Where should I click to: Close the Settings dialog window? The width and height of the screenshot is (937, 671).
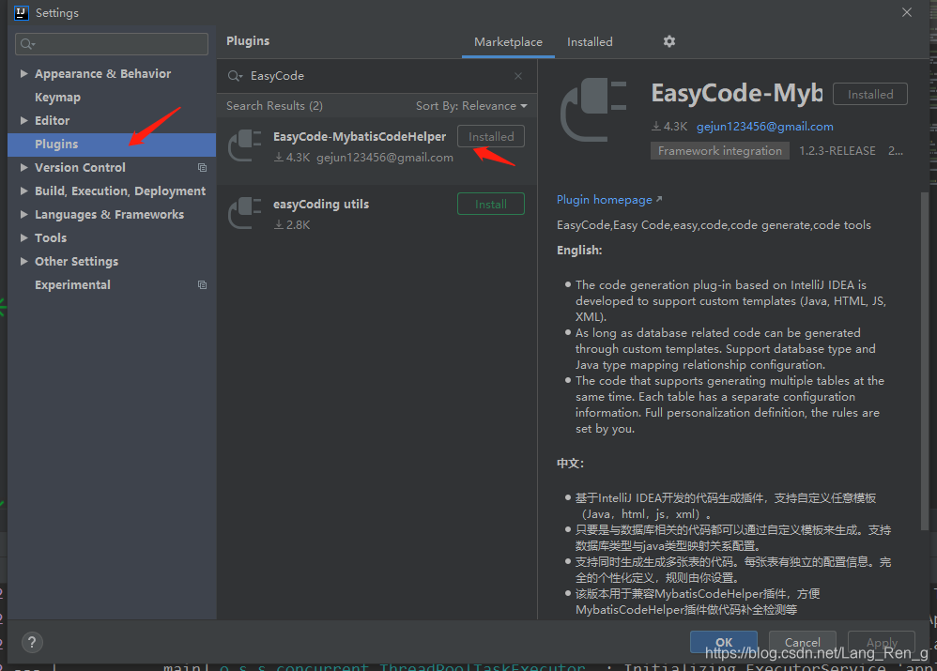click(x=907, y=12)
